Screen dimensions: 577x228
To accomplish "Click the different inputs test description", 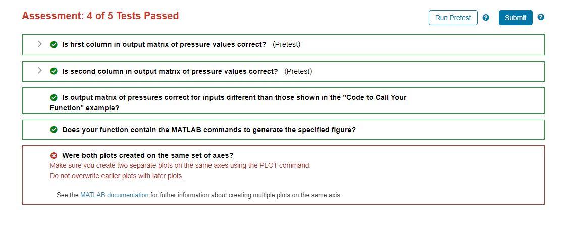I will coord(228,103).
